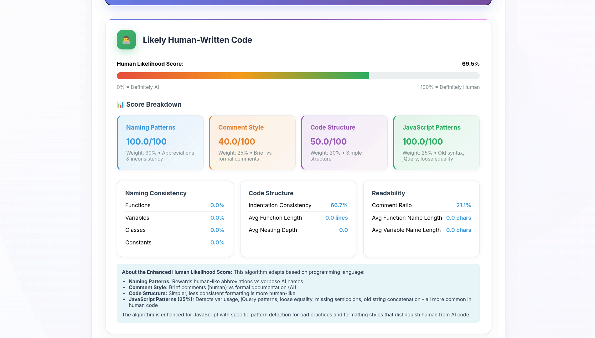Click the Constants naming consistency row
This screenshot has width=595, height=338.
tap(174, 243)
